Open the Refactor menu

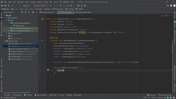point(40,2)
